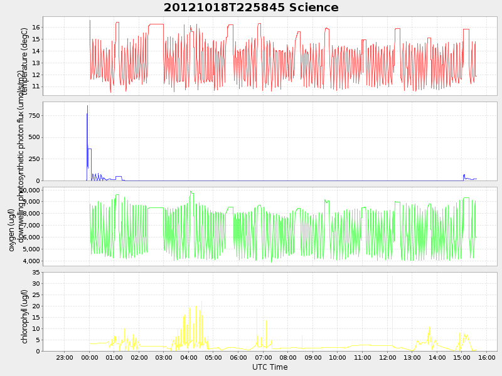
Task: Click the 07:00 time tick label
Action: coord(263,358)
